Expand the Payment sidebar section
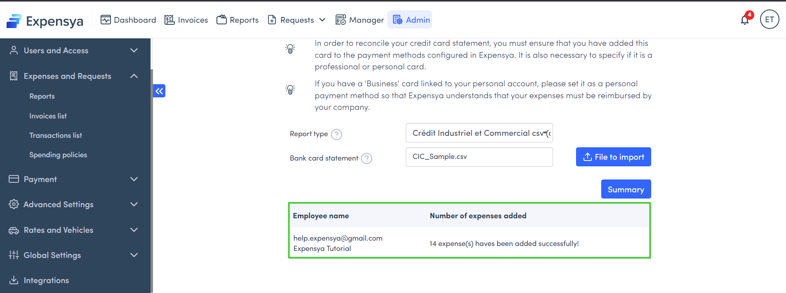The image size is (786, 293). tap(73, 179)
